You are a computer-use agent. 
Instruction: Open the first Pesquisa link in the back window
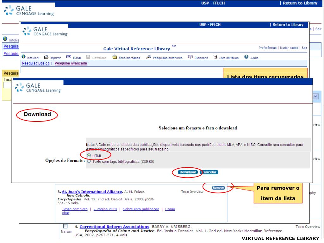pyautogui.click(x=11, y=46)
